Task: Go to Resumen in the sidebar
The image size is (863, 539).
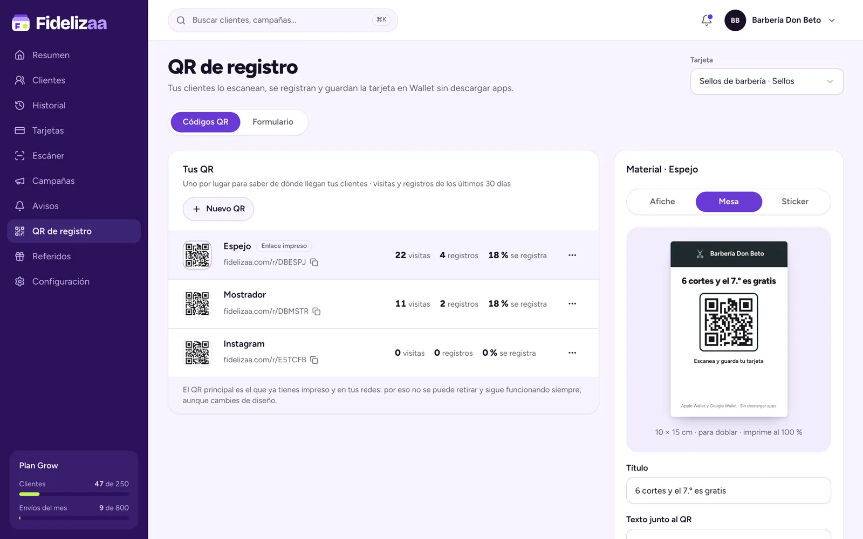Action: tap(74, 55)
